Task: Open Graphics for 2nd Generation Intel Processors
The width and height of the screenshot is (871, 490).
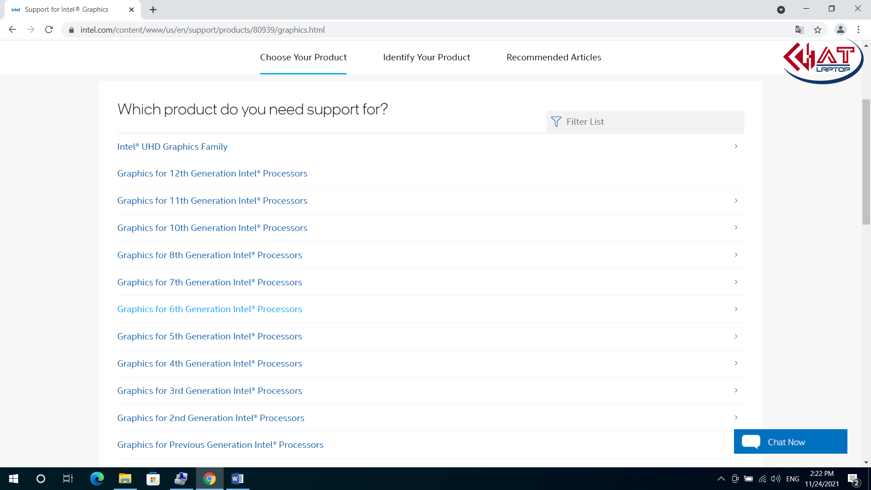Action: coord(211,418)
